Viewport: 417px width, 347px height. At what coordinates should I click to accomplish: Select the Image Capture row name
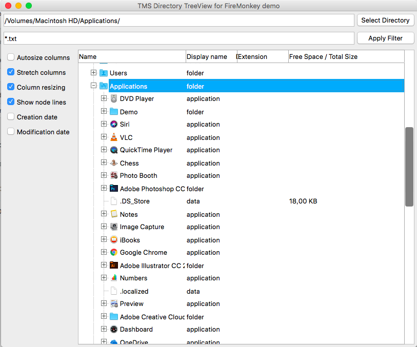click(142, 227)
